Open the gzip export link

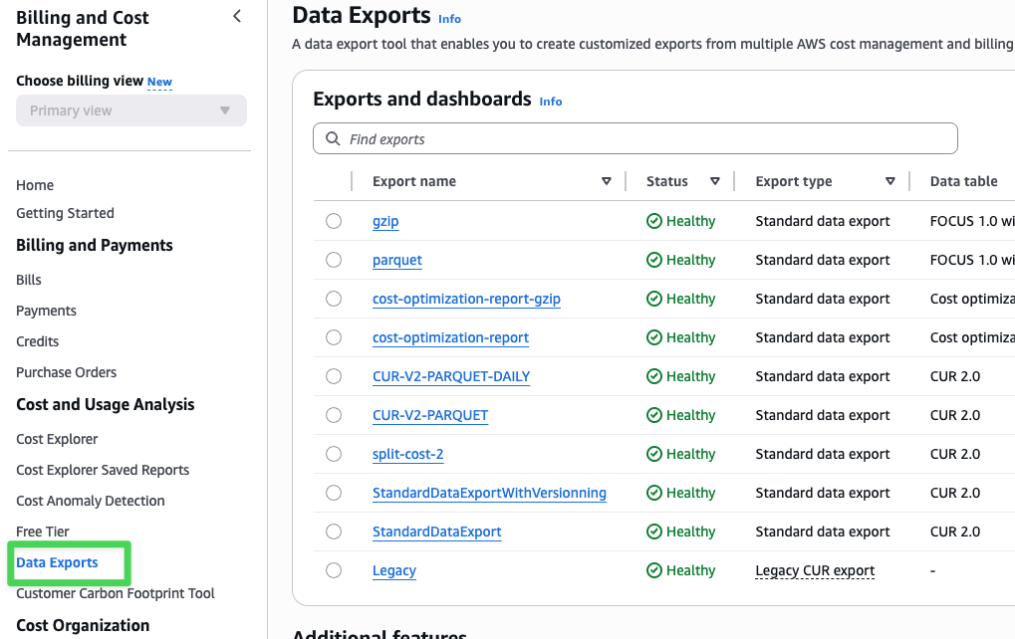(385, 221)
